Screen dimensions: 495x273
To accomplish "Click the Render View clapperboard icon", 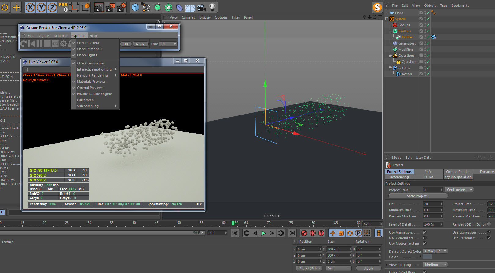I will 99,7.
